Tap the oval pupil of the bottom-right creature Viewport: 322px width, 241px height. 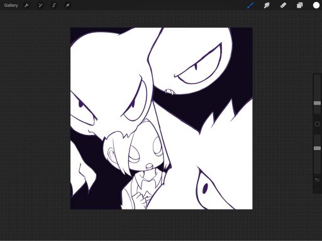[205, 188]
